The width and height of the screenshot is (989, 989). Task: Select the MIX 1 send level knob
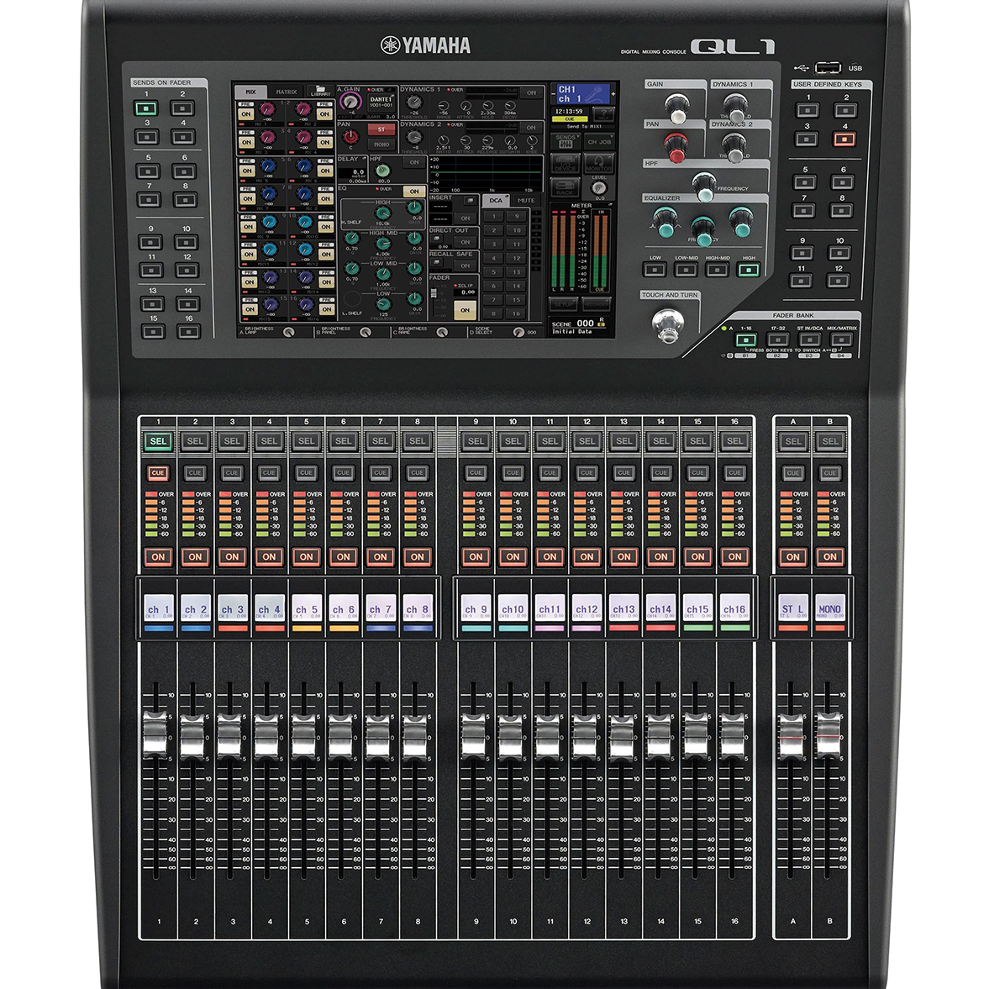pyautogui.click(x=267, y=108)
